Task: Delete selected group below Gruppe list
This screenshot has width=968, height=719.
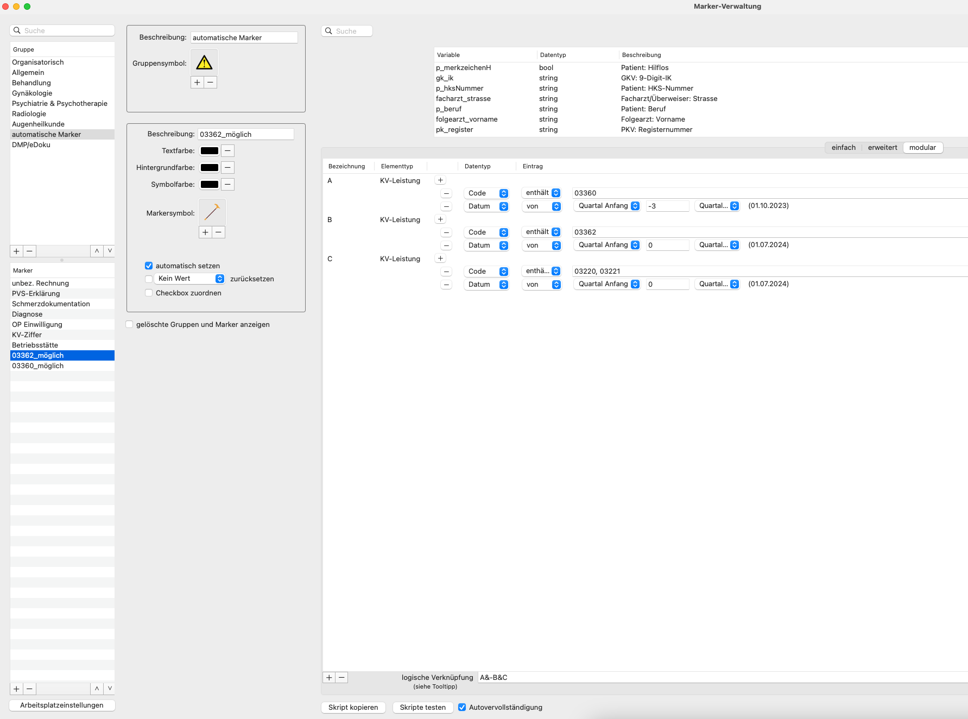Action: click(x=30, y=251)
